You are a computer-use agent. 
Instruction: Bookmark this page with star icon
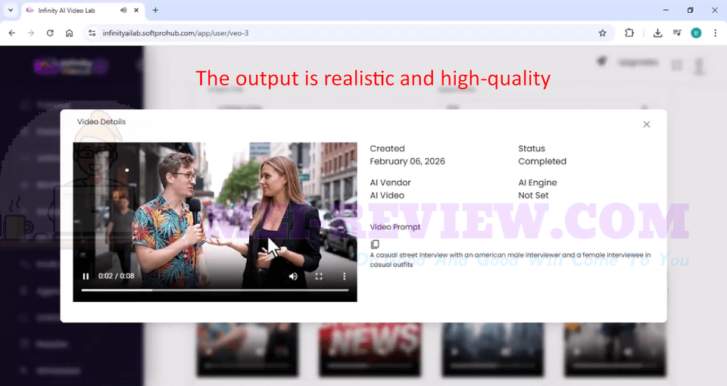(x=602, y=33)
